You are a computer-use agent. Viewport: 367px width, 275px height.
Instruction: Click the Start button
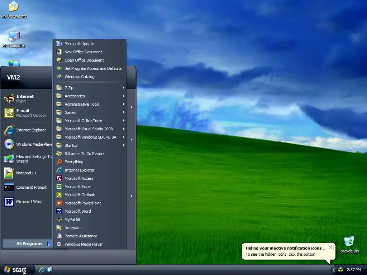pos(17,270)
